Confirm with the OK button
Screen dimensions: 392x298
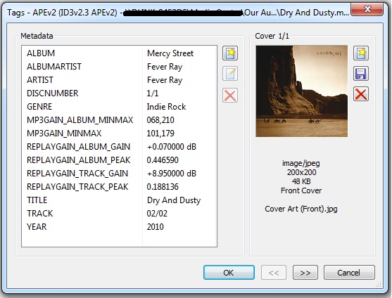pyautogui.click(x=229, y=273)
